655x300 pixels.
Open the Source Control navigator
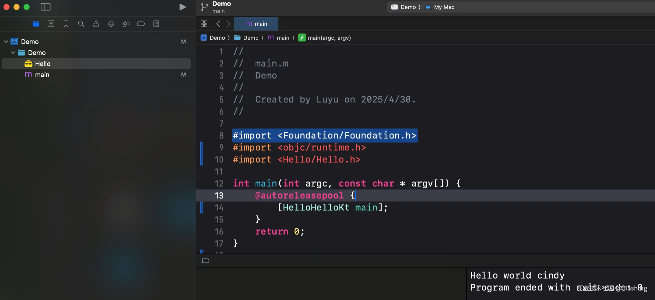51,24
